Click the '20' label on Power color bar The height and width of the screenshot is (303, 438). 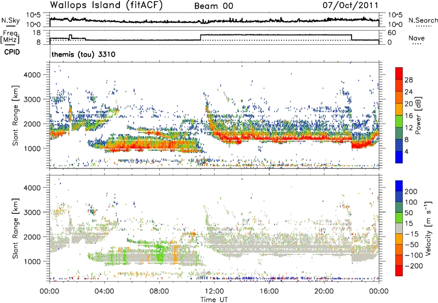[x=408, y=104]
